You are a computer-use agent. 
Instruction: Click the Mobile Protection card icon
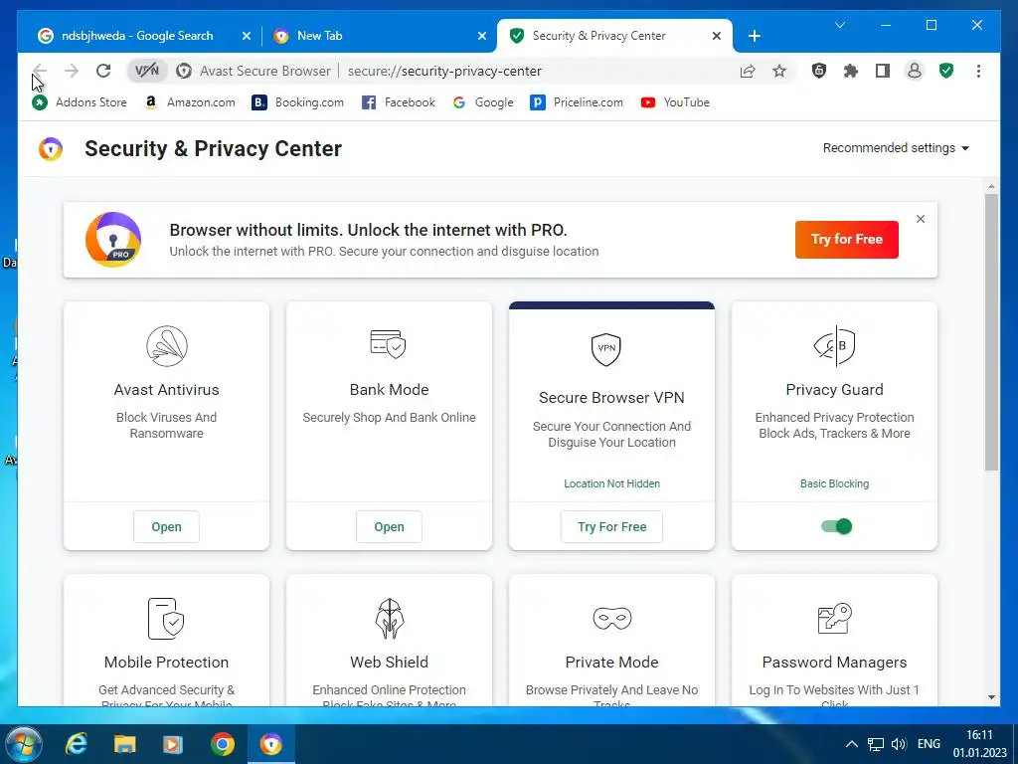166,619
